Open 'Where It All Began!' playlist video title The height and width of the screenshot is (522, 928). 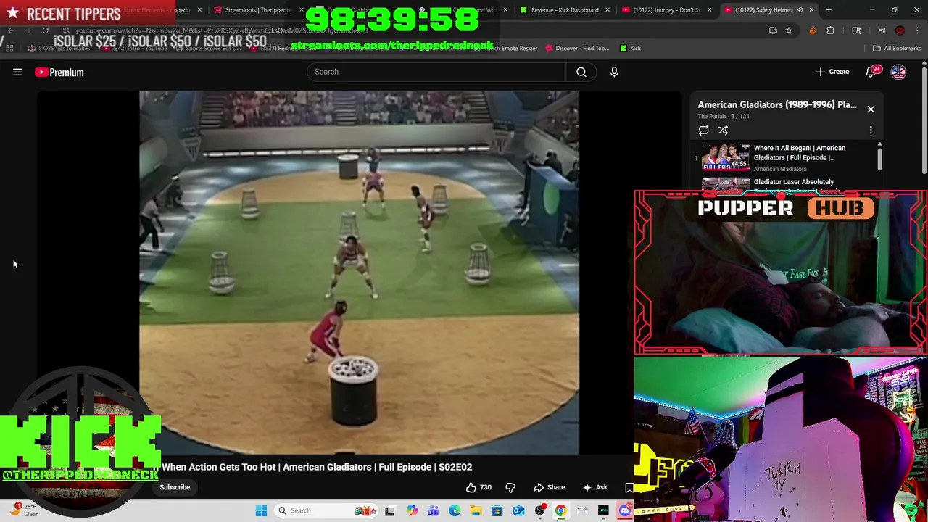click(x=799, y=152)
